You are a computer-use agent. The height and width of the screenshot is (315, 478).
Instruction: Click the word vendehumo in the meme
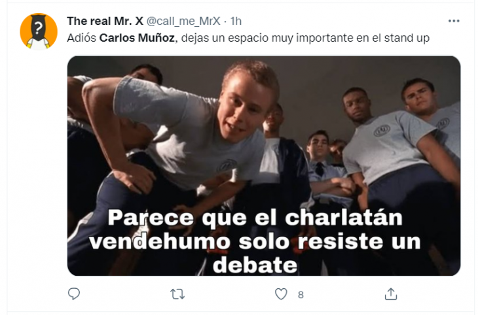click(159, 242)
